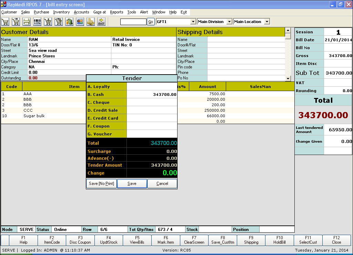353x255 pixels.
Task: Click the stacked boxes toolbar icon
Action: 91,22
